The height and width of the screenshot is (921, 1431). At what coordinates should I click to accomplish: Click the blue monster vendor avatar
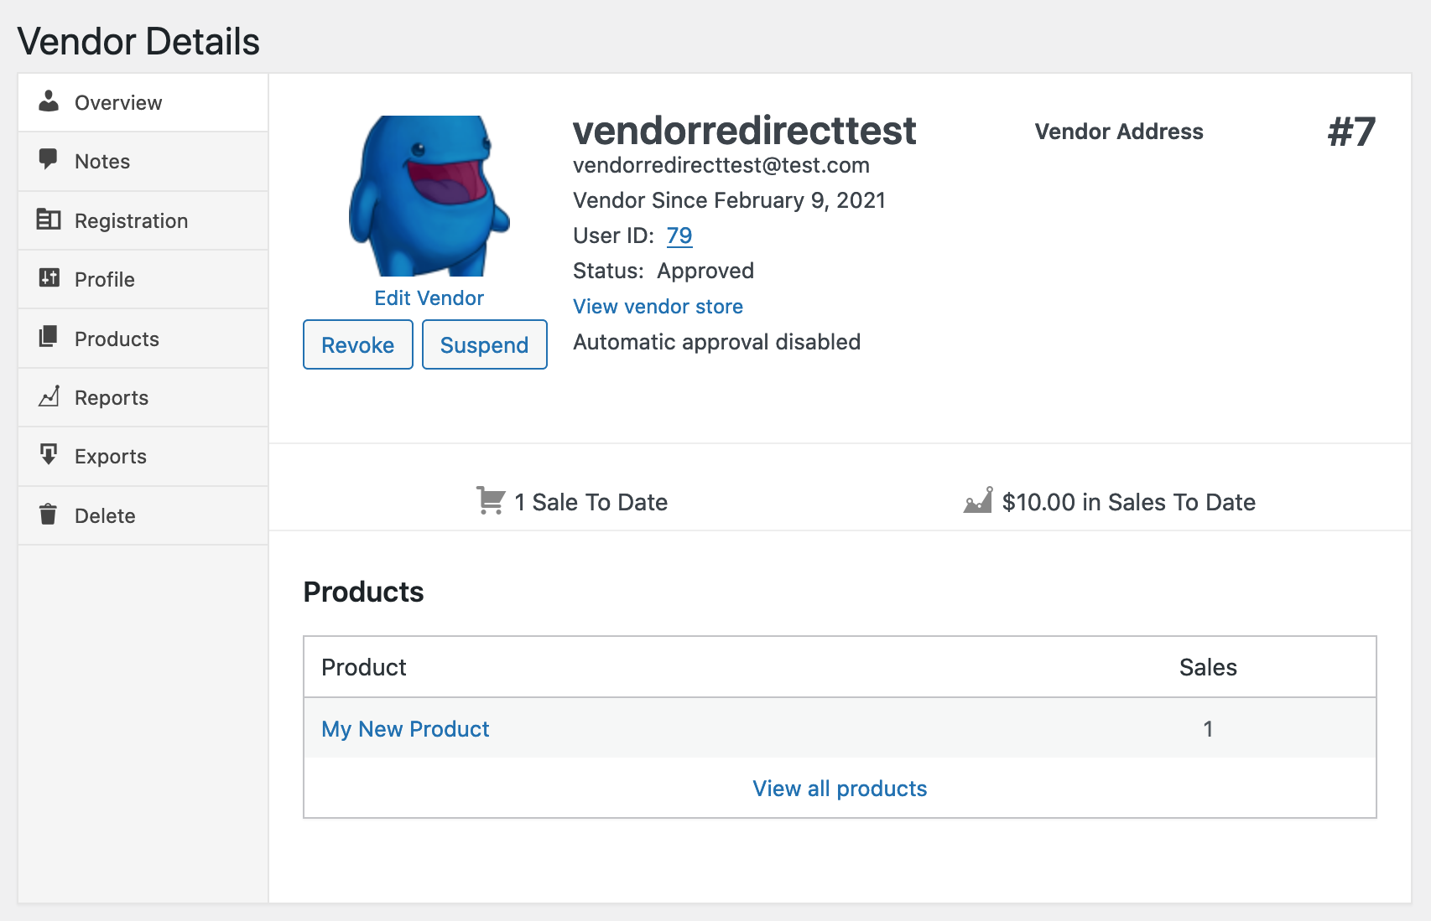click(429, 196)
